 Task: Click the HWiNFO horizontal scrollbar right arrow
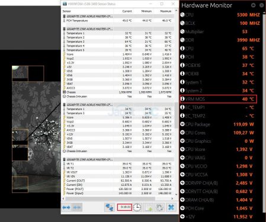[172, 198]
